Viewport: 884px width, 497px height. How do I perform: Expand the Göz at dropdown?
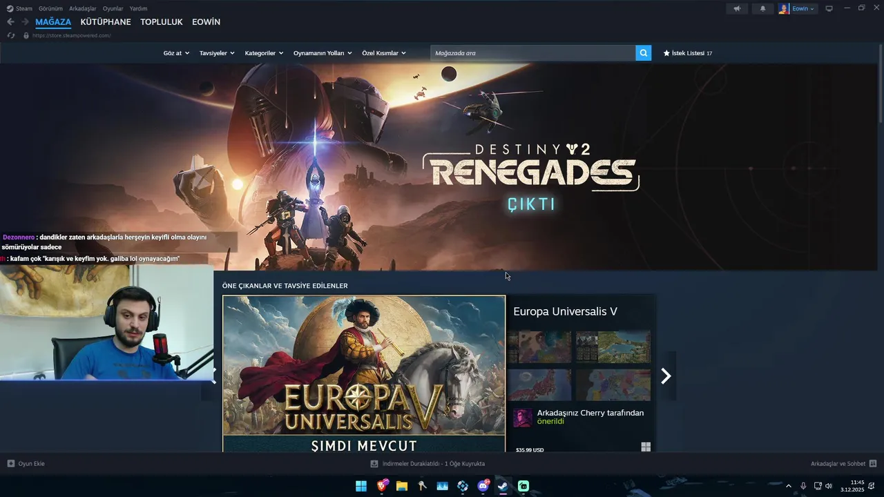(176, 53)
